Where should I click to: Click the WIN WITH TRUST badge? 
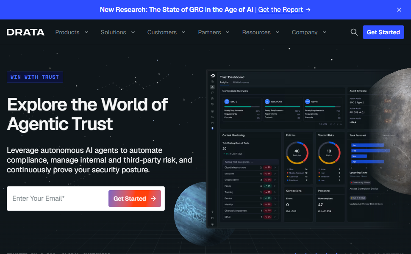35,77
